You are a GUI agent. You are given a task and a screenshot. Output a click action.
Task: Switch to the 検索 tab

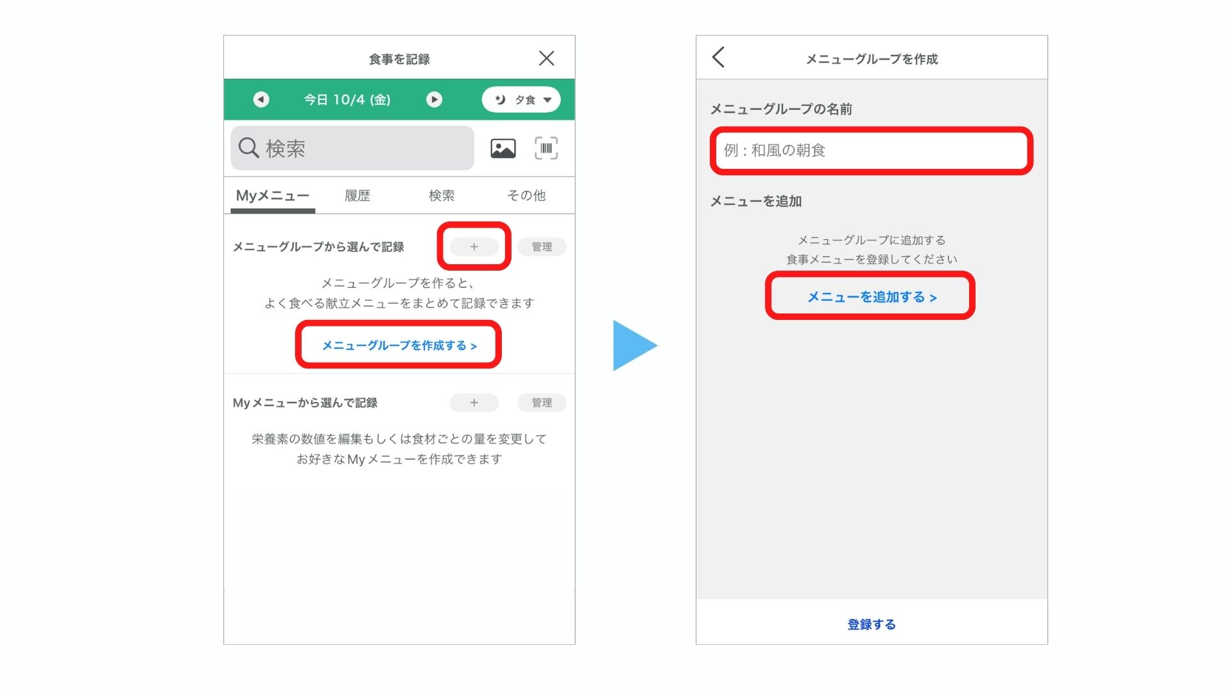coord(442,196)
